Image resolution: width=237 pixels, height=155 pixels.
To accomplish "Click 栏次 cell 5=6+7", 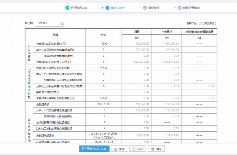I will (x=104, y=68).
